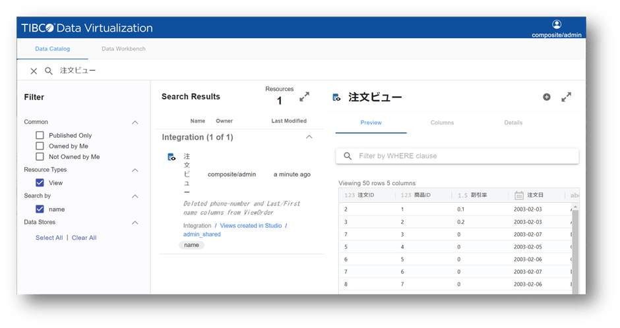This screenshot has width=620, height=328.
Task: Check the Owned by Me option
Action: pos(40,146)
